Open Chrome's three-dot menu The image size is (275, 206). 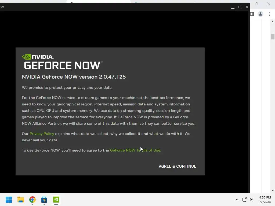(x=269, y=14)
